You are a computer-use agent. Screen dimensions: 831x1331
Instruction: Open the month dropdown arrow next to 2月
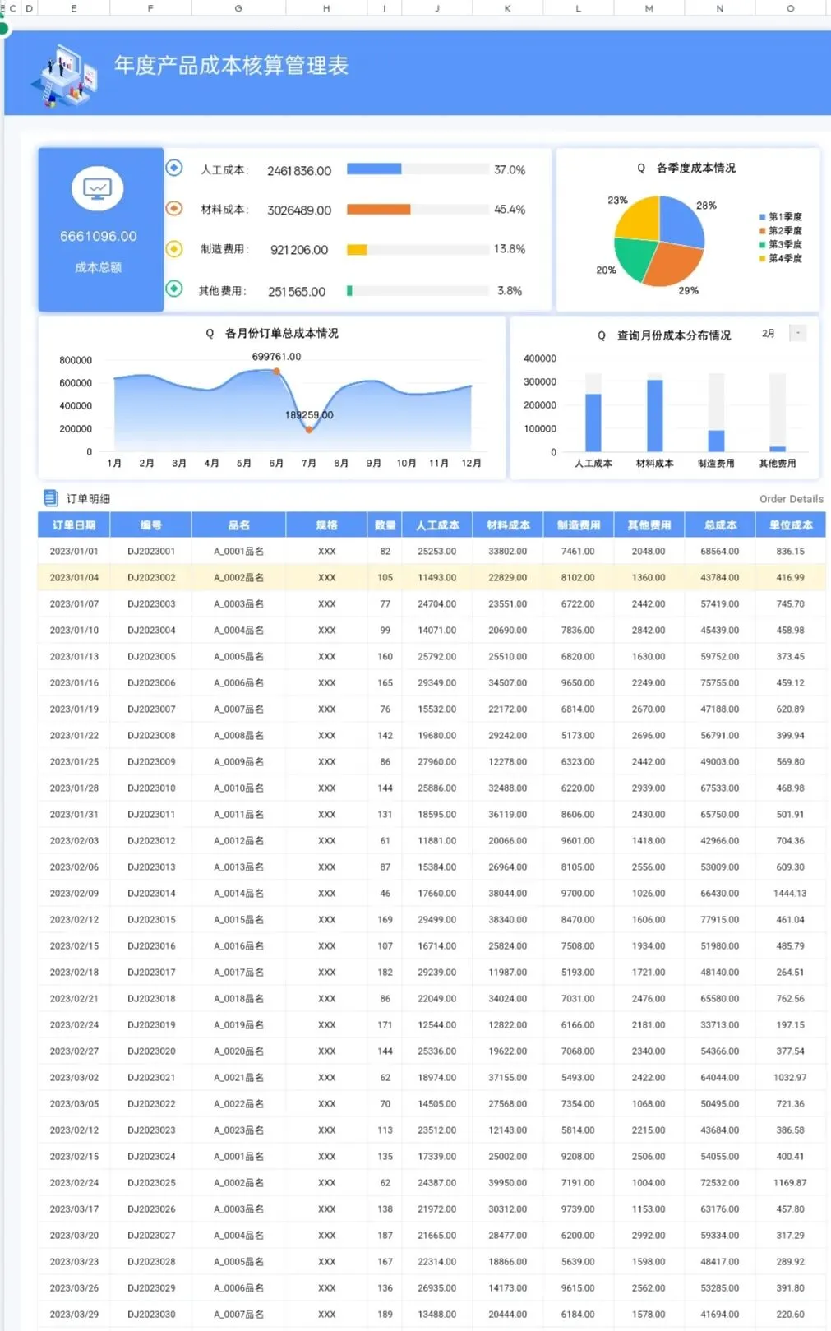798,333
